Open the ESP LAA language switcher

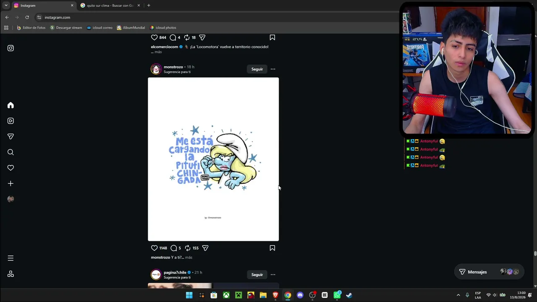478,295
